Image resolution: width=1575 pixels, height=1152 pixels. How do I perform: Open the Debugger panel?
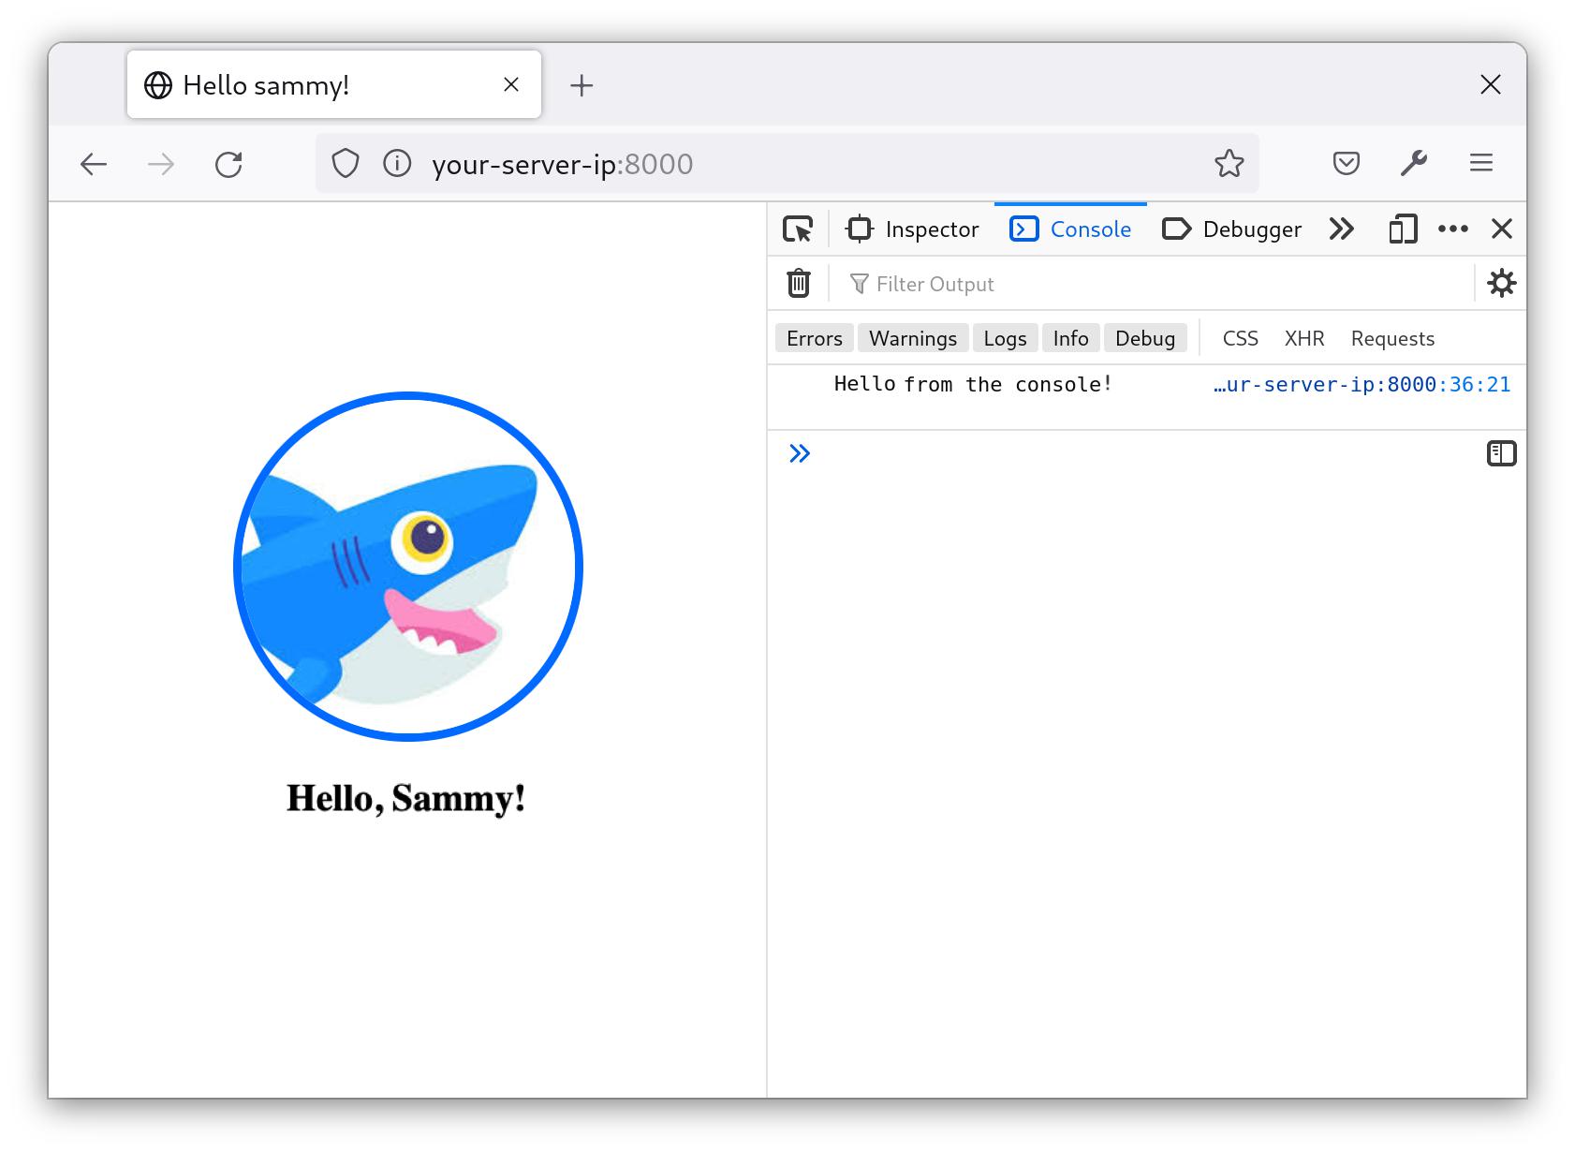click(1232, 229)
